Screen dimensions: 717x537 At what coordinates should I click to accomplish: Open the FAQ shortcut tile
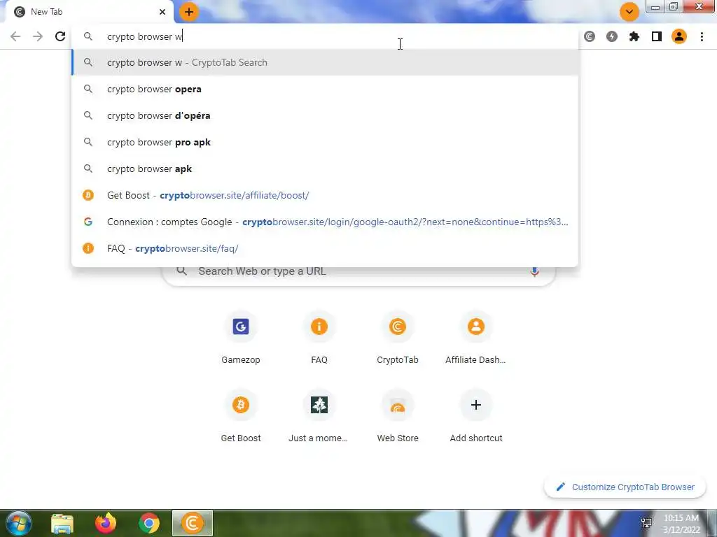[319, 338]
